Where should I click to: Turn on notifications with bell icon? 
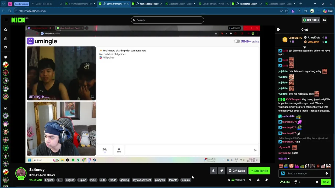pos(213,171)
